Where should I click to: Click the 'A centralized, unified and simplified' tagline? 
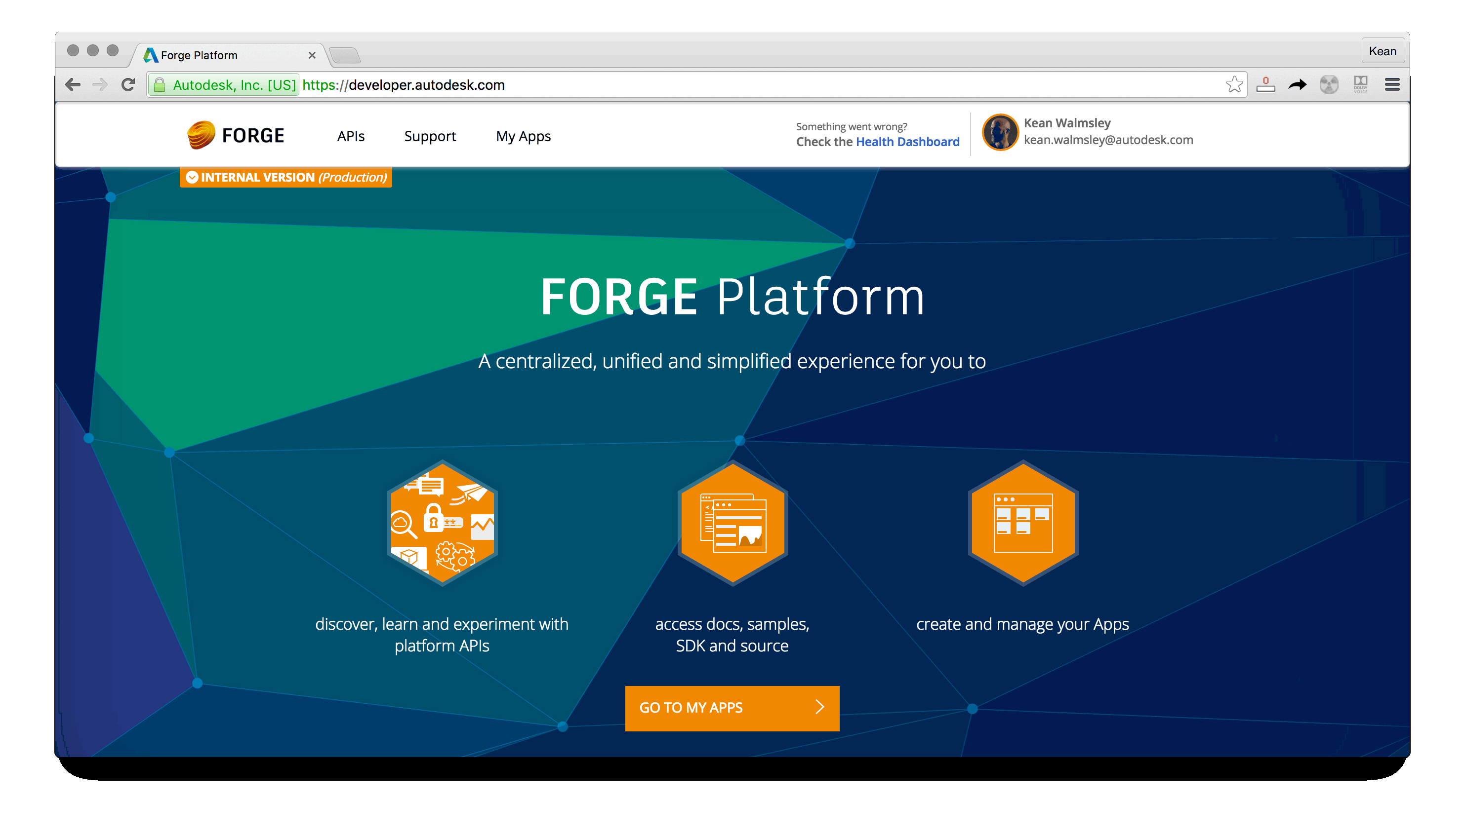(x=732, y=361)
